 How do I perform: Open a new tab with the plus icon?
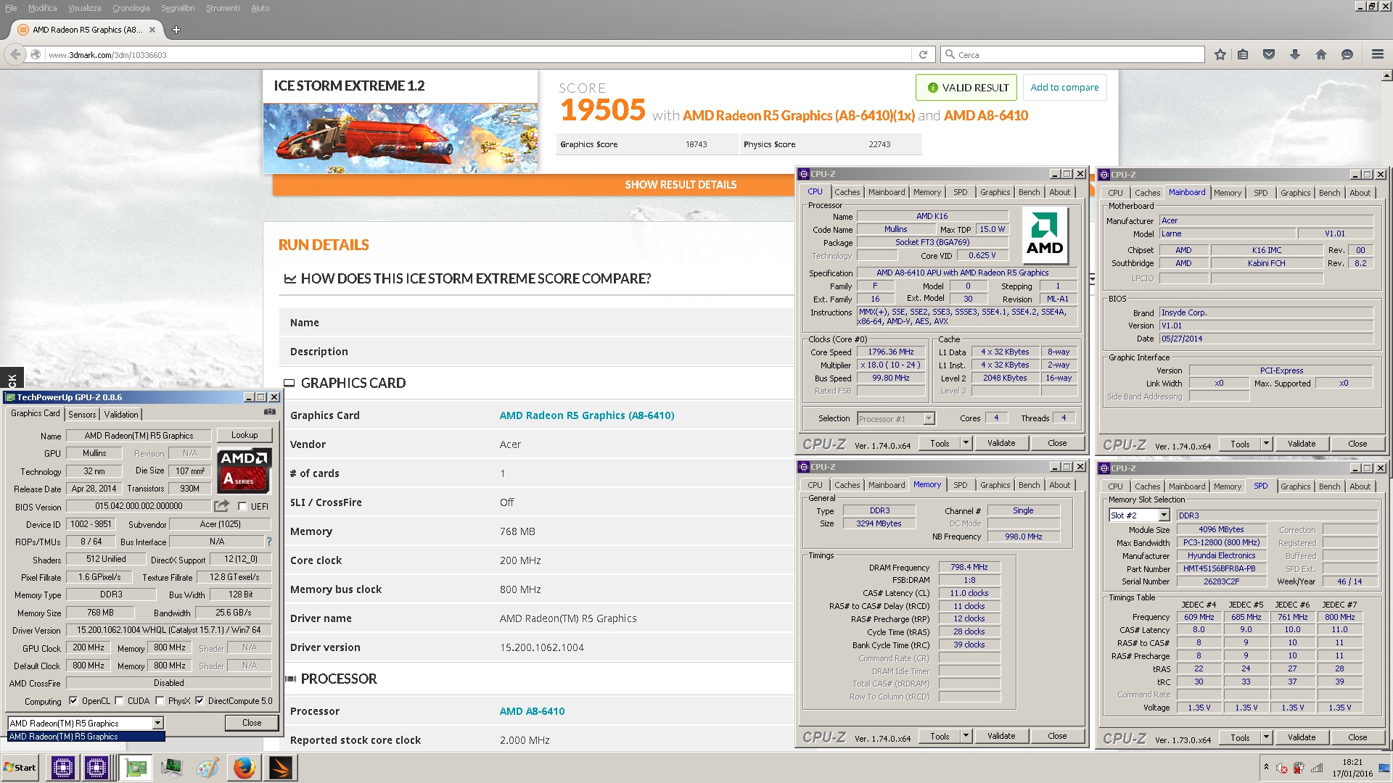point(176,30)
